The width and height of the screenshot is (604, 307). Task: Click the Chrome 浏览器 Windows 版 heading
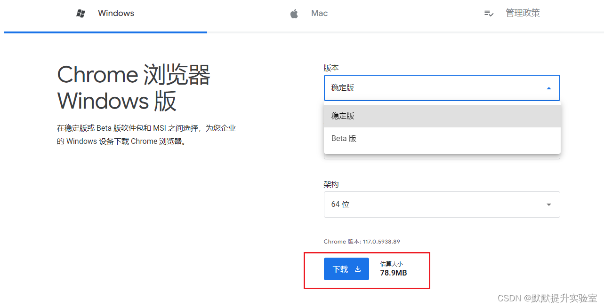click(134, 88)
